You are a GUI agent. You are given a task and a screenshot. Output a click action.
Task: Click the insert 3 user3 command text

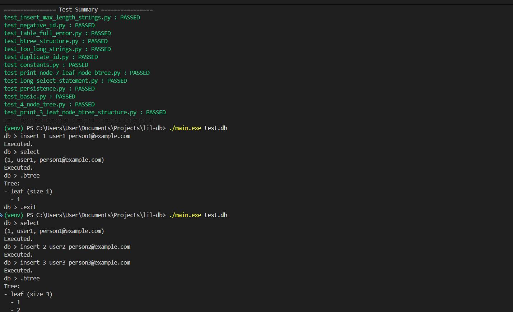click(x=75, y=263)
